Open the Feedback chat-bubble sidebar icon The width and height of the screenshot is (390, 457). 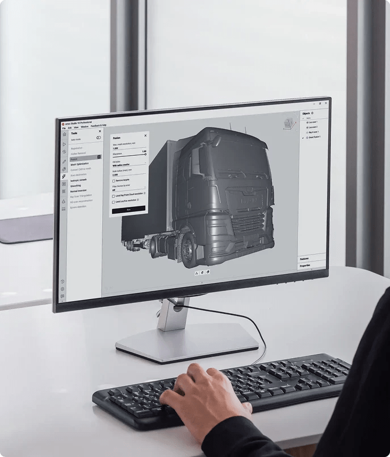click(x=62, y=296)
